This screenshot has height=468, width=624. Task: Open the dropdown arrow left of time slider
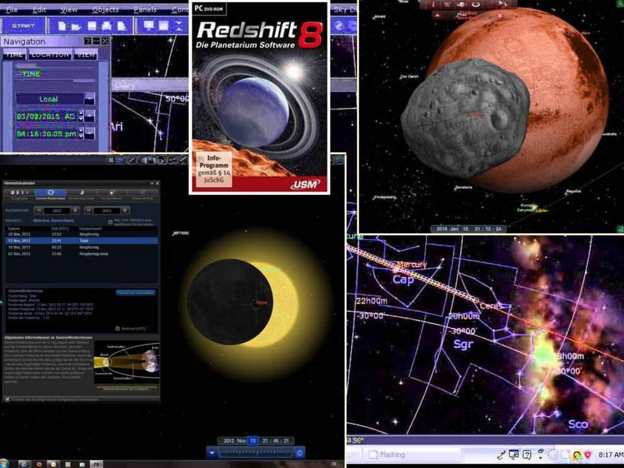click(x=212, y=453)
